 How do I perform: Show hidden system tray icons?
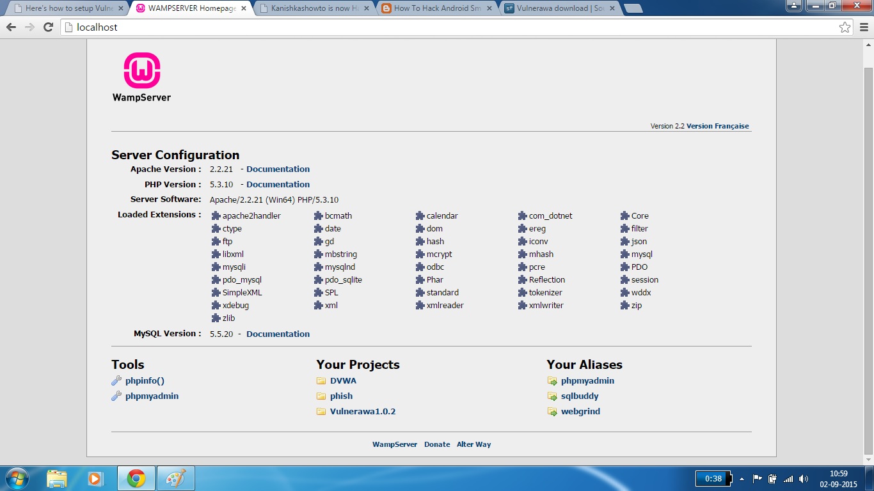742,479
